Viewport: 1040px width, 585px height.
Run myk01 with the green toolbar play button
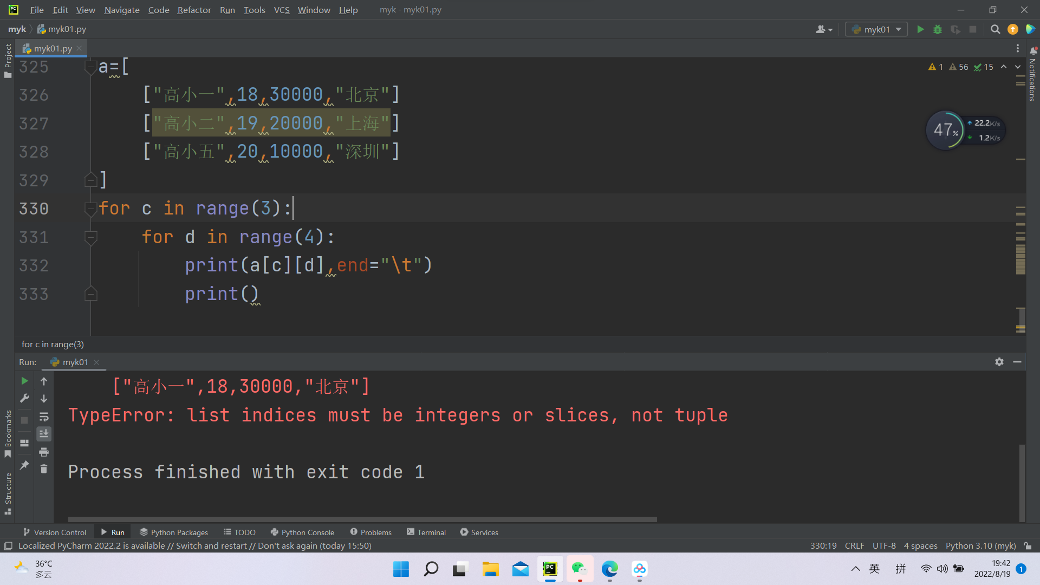click(x=920, y=29)
